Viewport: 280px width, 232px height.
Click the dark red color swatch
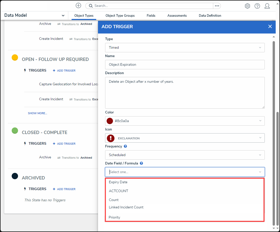110,121
